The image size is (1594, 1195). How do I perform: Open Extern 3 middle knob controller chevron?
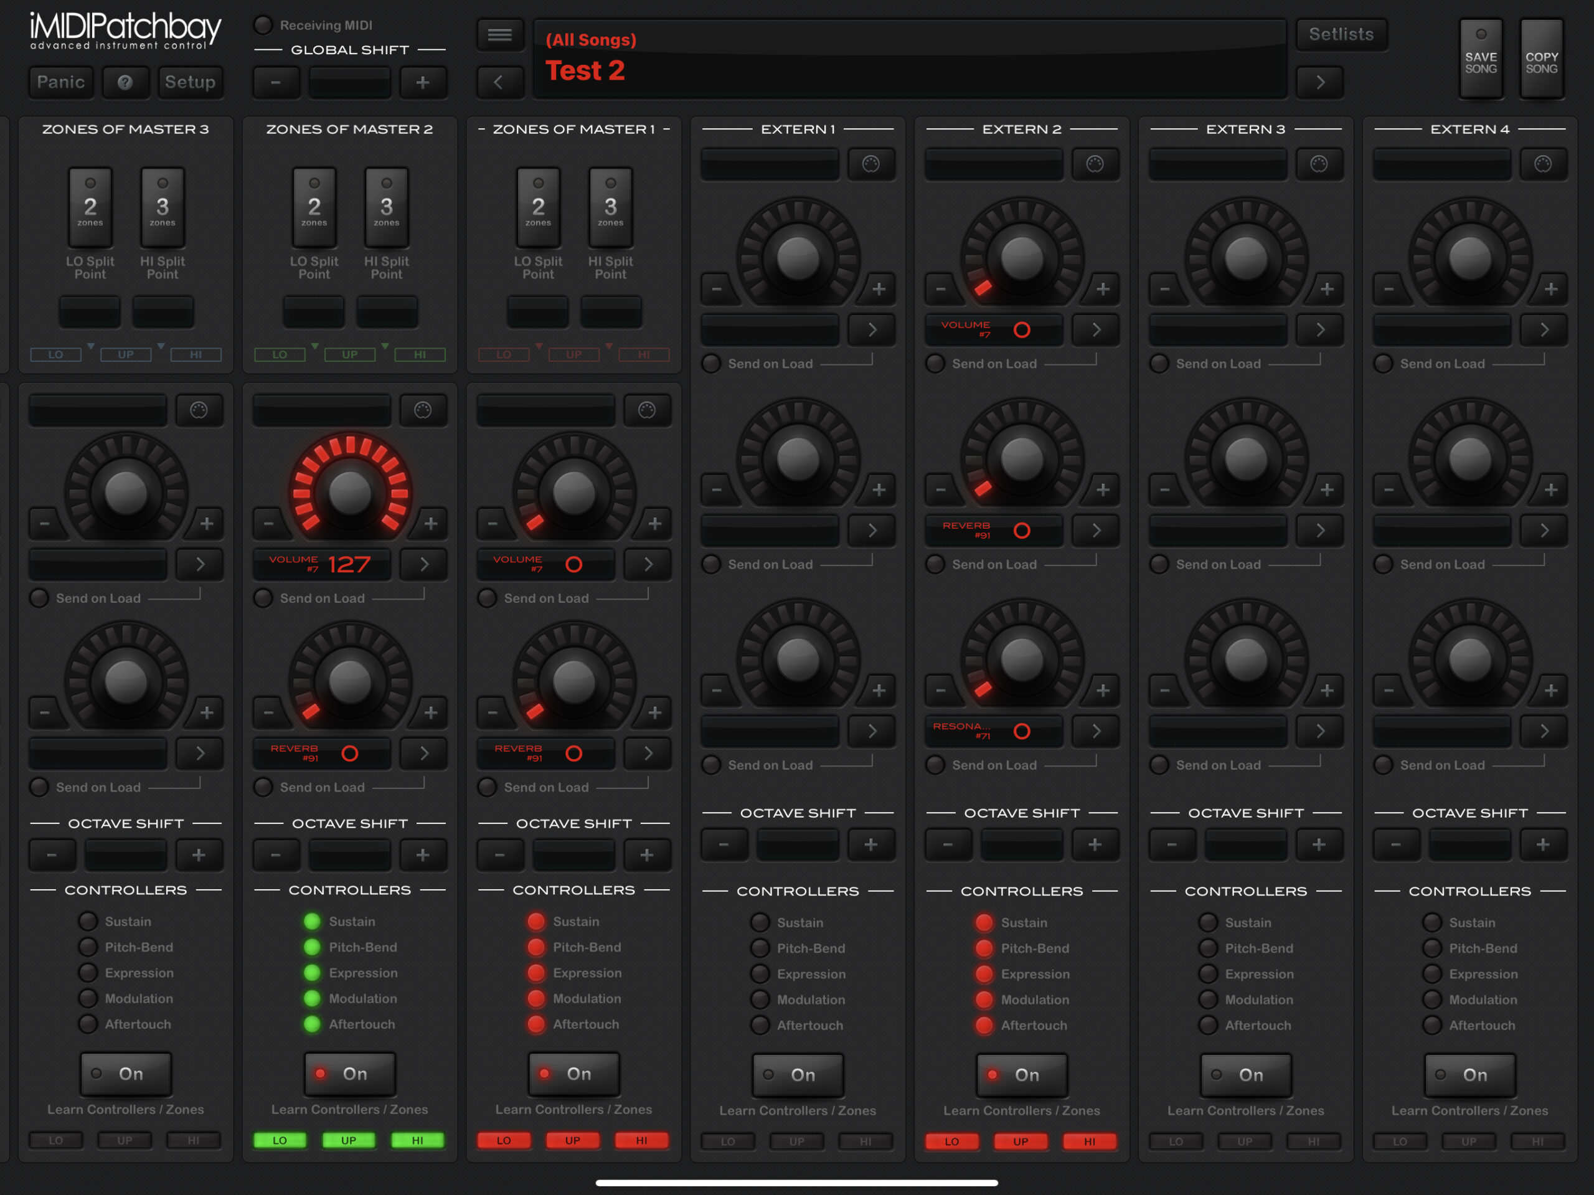coord(1319,531)
